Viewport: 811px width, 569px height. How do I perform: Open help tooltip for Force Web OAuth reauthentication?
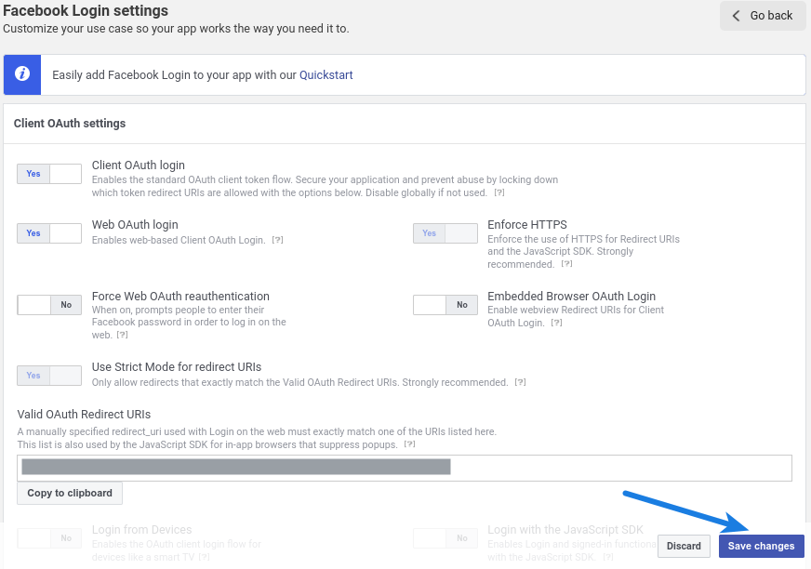click(122, 335)
